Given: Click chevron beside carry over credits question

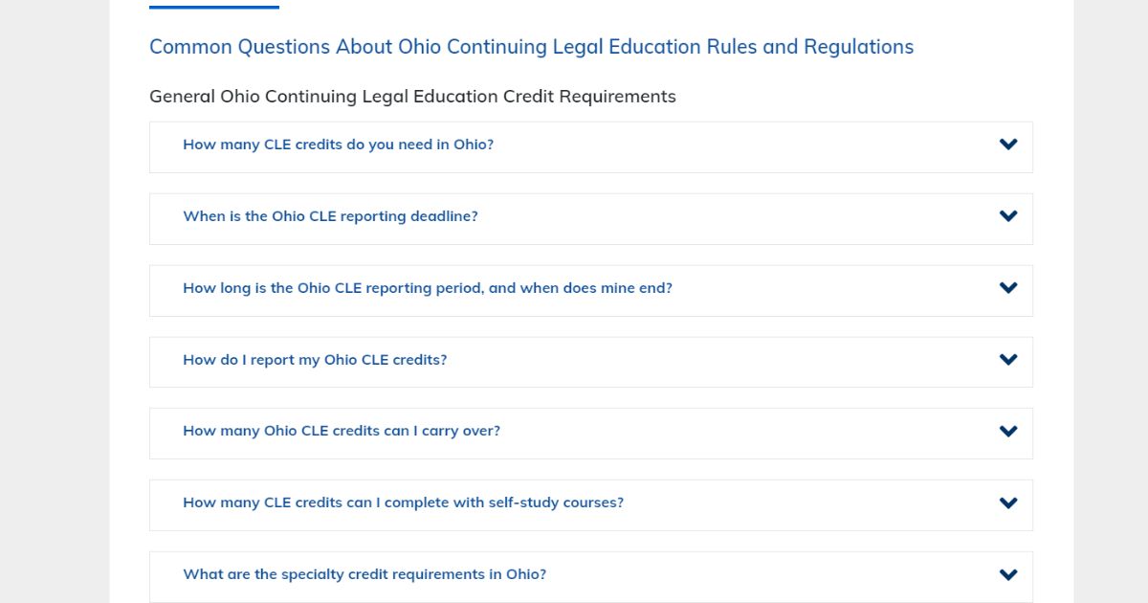Looking at the screenshot, I should pyautogui.click(x=1008, y=432).
